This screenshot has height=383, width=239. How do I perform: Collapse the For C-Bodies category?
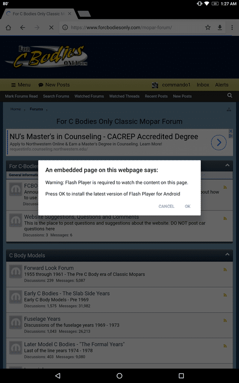227,166
